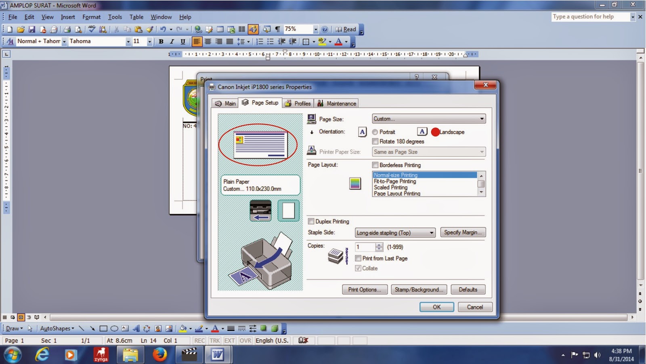Select the Oval drawing tool
The height and width of the screenshot is (364, 646).
coord(114,329)
